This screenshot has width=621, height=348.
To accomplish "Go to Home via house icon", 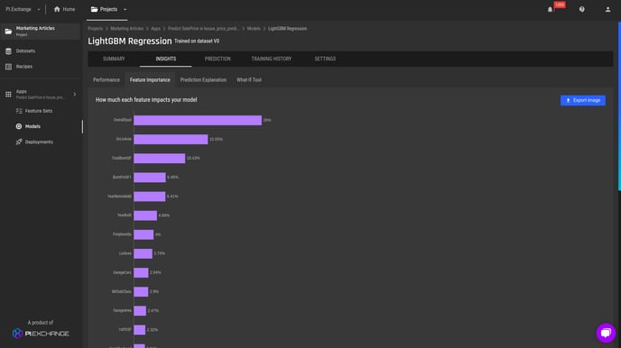I will point(57,9).
